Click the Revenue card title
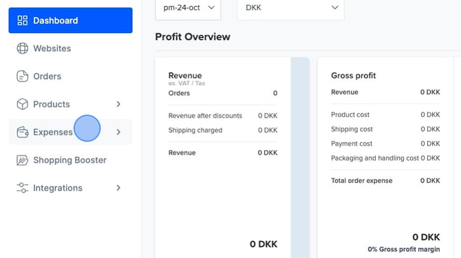The height and width of the screenshot is (258, 461). point(185,75)
